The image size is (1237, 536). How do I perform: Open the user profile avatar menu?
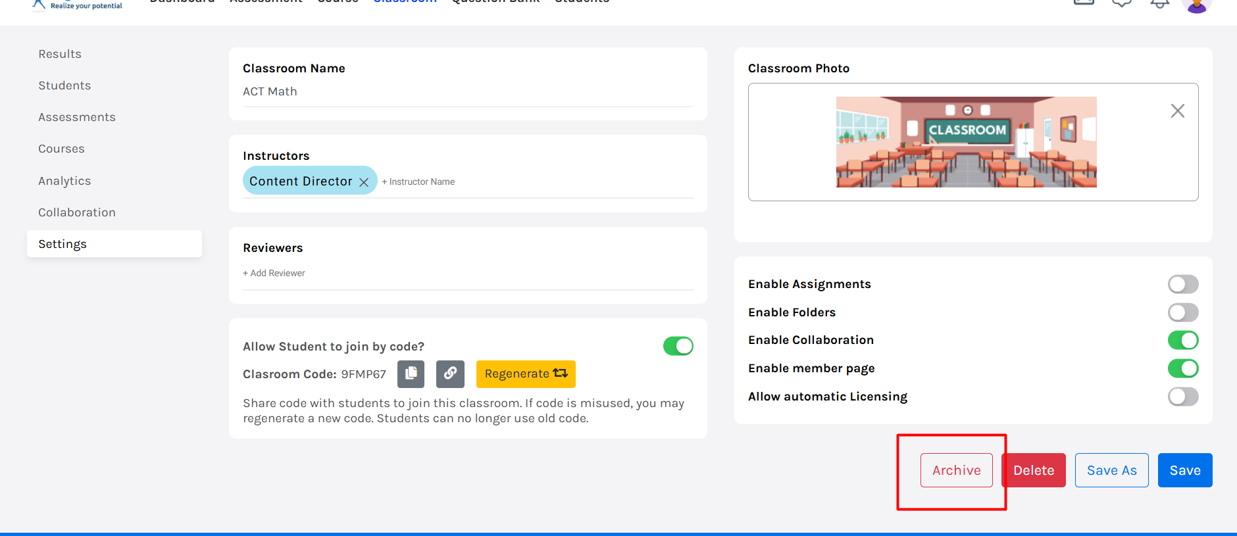(1196, 5)
